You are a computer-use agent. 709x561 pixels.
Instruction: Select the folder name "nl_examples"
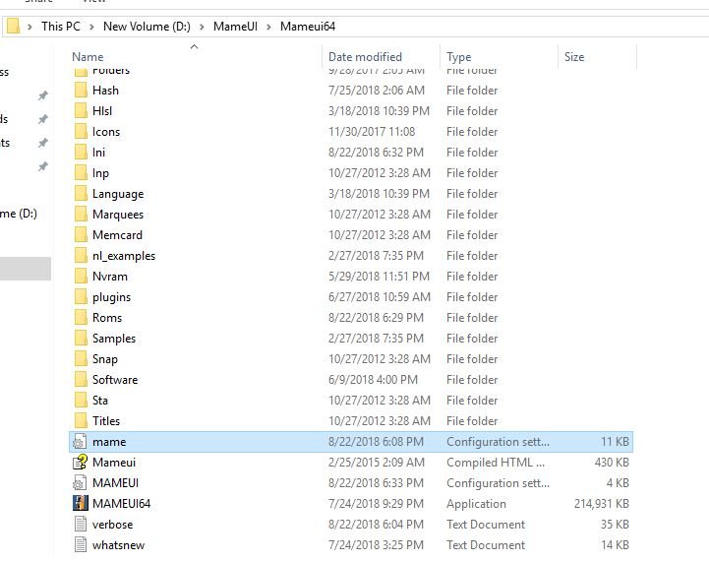point(124,256)
